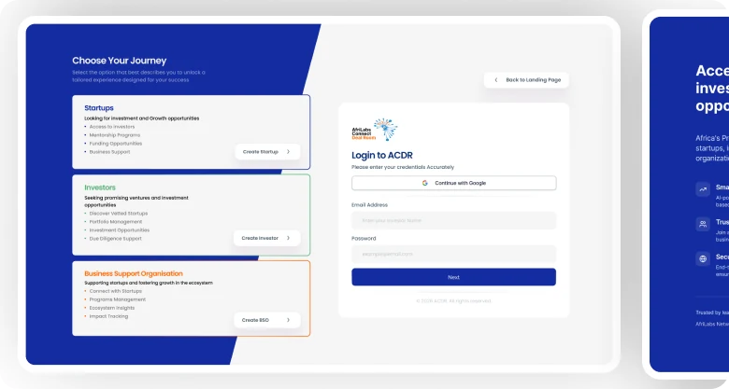The image size is (729, 389).
Task: Click the chevron arrow on Create Startup
Action: click(x=288, y=152)
